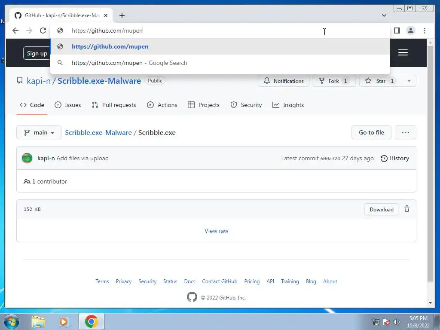The width and height of the screenshot is (440, 330).
Task: Open the Security repository tab
Action: click(246, 105)
